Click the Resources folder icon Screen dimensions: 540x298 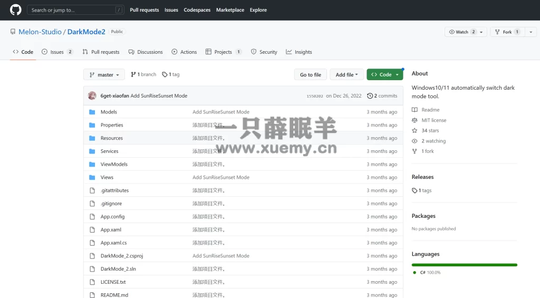pyautogui.click(x=92, y=138)
